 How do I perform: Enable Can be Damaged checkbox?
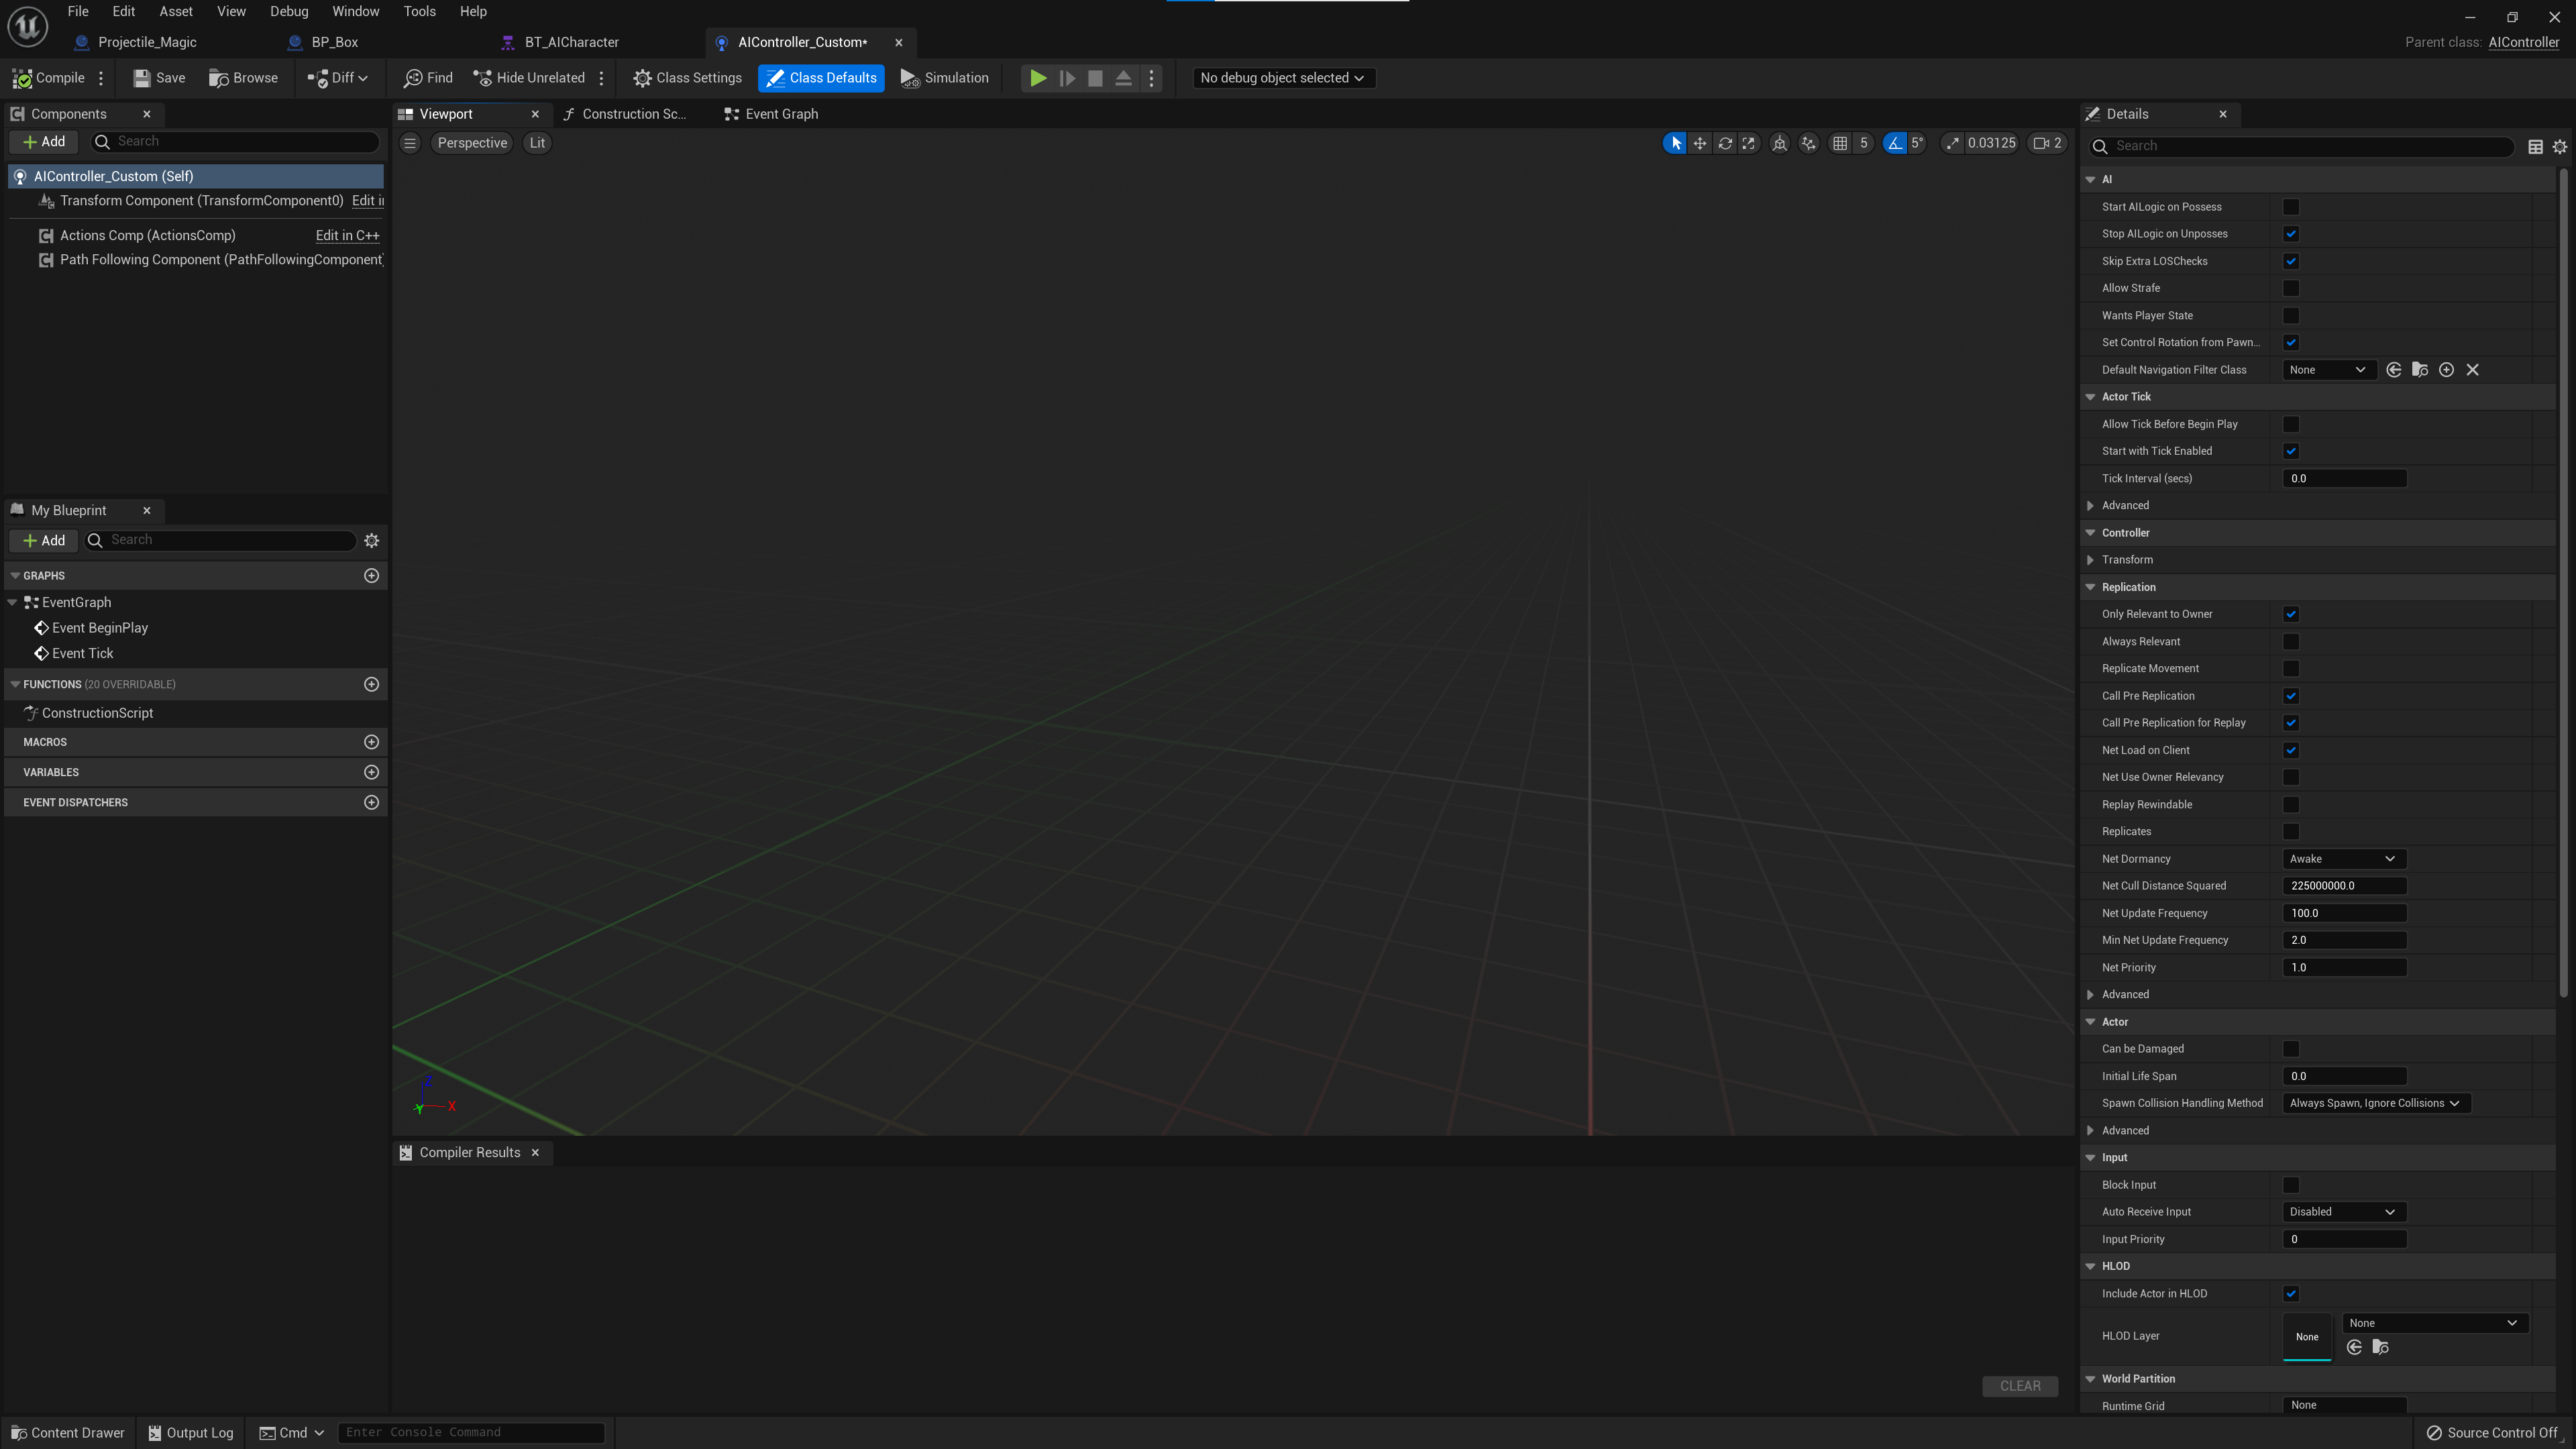click(x=2291, y=1049)
